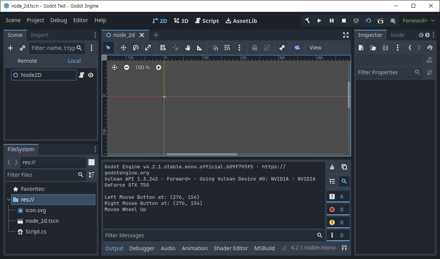Screen dimensions: 440x259
Task: Select the Pan Mode hand tool
Action: (x=188, y=48)
